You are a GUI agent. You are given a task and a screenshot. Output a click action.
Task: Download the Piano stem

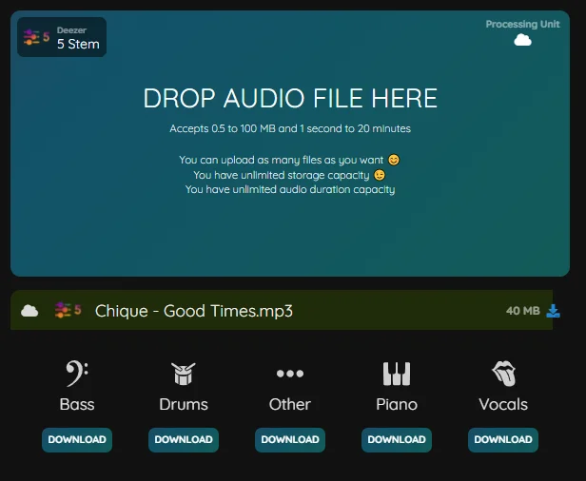(x=397, y=439)
